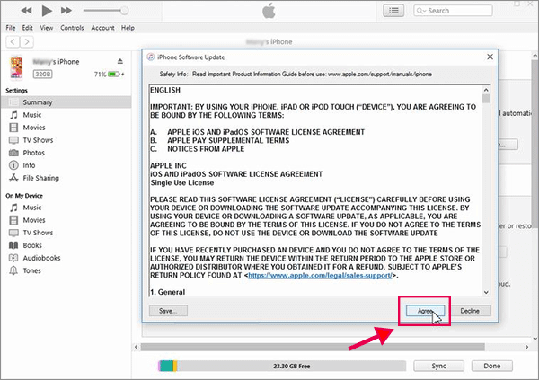Open the Edit menu
The height and width of the screenshot is (380, 539).
point(28,28)
